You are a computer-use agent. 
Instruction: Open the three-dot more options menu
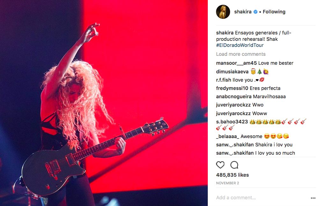tap(313, 198)
